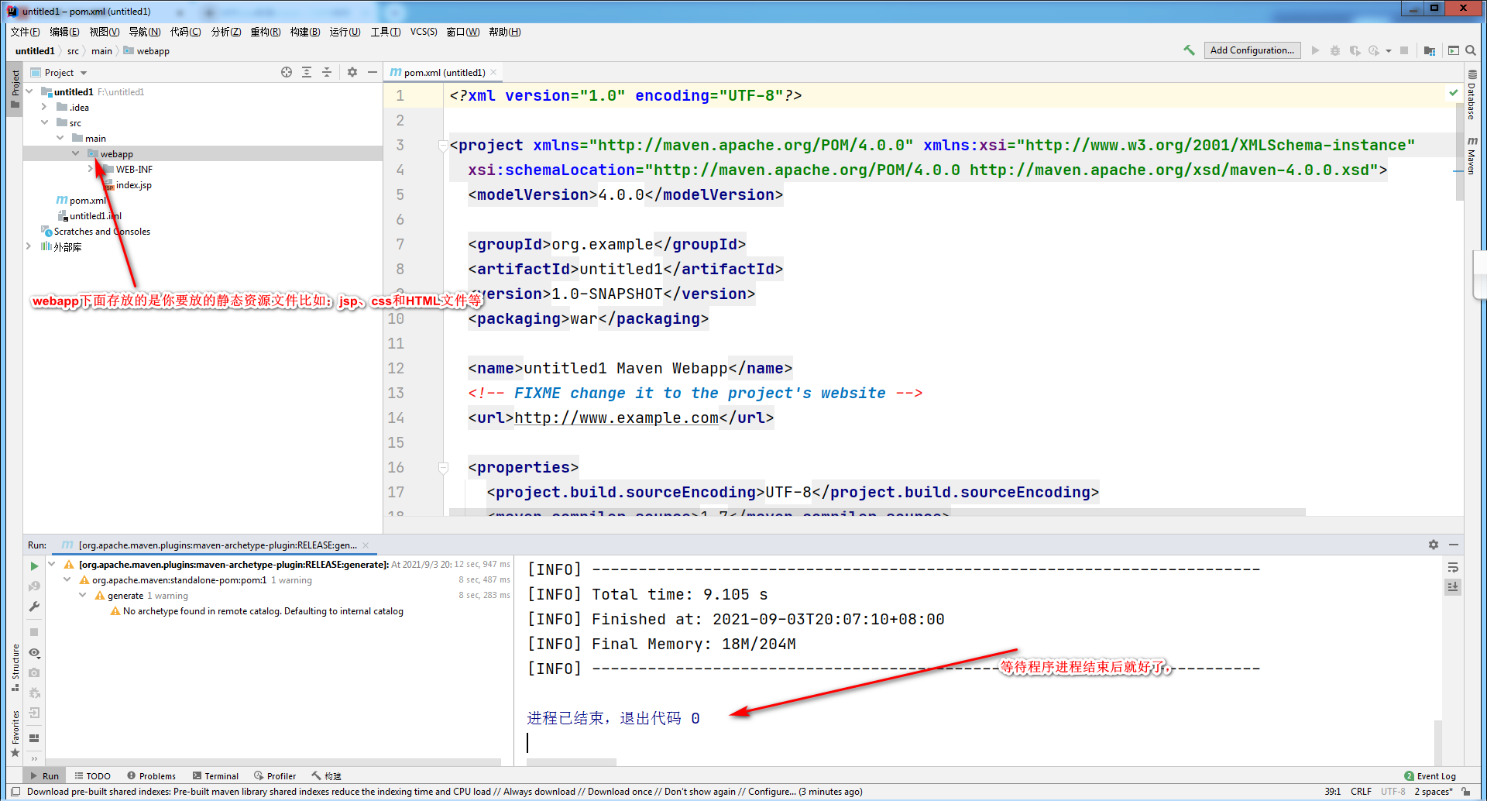Select index.jsp in the project tree
The height and width of the screenshot is (801, 1487).
pyautogui.click(x=133, y=184)
